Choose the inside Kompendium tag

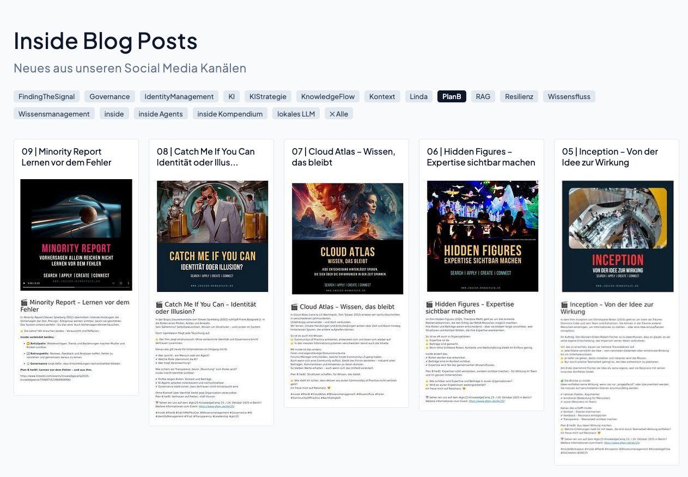tap(230, 114)
